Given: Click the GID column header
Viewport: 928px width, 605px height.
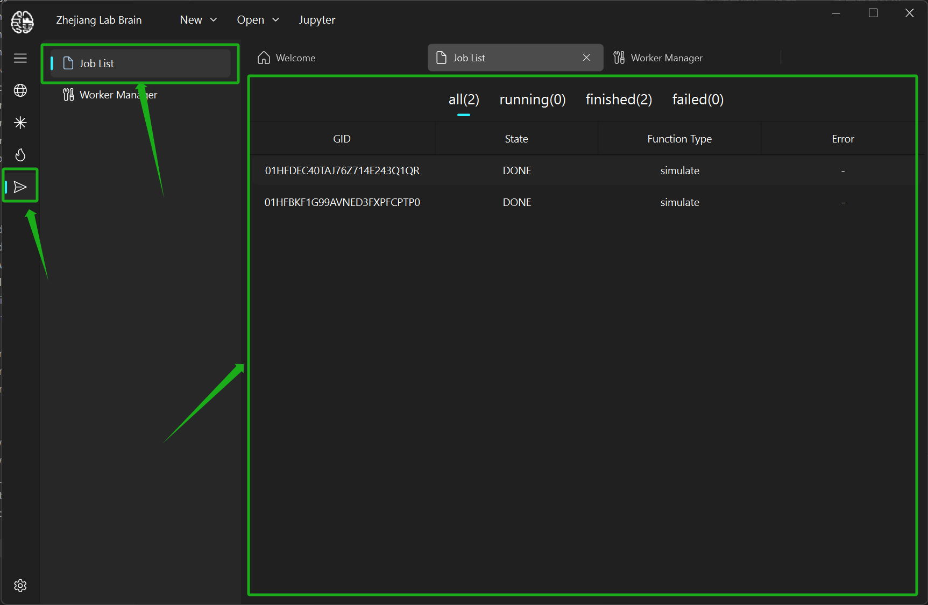Looking at the screenshot, I should [x=342, y=139].
